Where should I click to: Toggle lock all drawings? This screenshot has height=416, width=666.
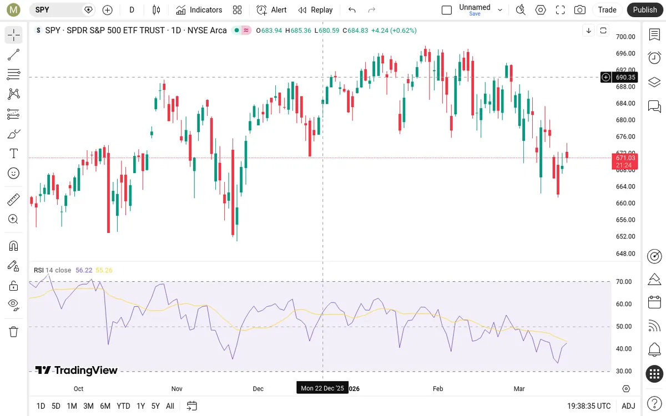(x=14, y=286)
